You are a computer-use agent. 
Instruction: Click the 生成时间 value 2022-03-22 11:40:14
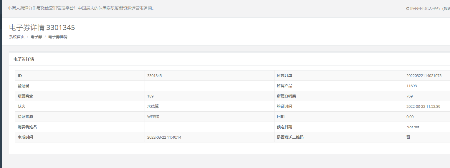tap(164, 137)
